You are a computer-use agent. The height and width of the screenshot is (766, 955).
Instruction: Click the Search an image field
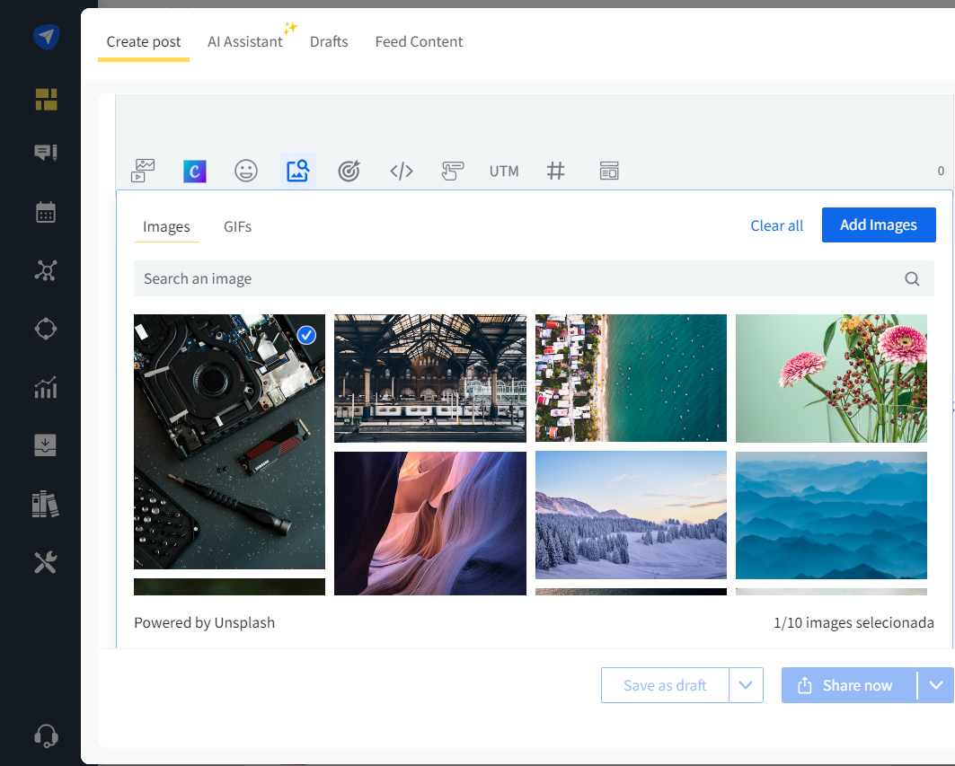tap(521, 278)
